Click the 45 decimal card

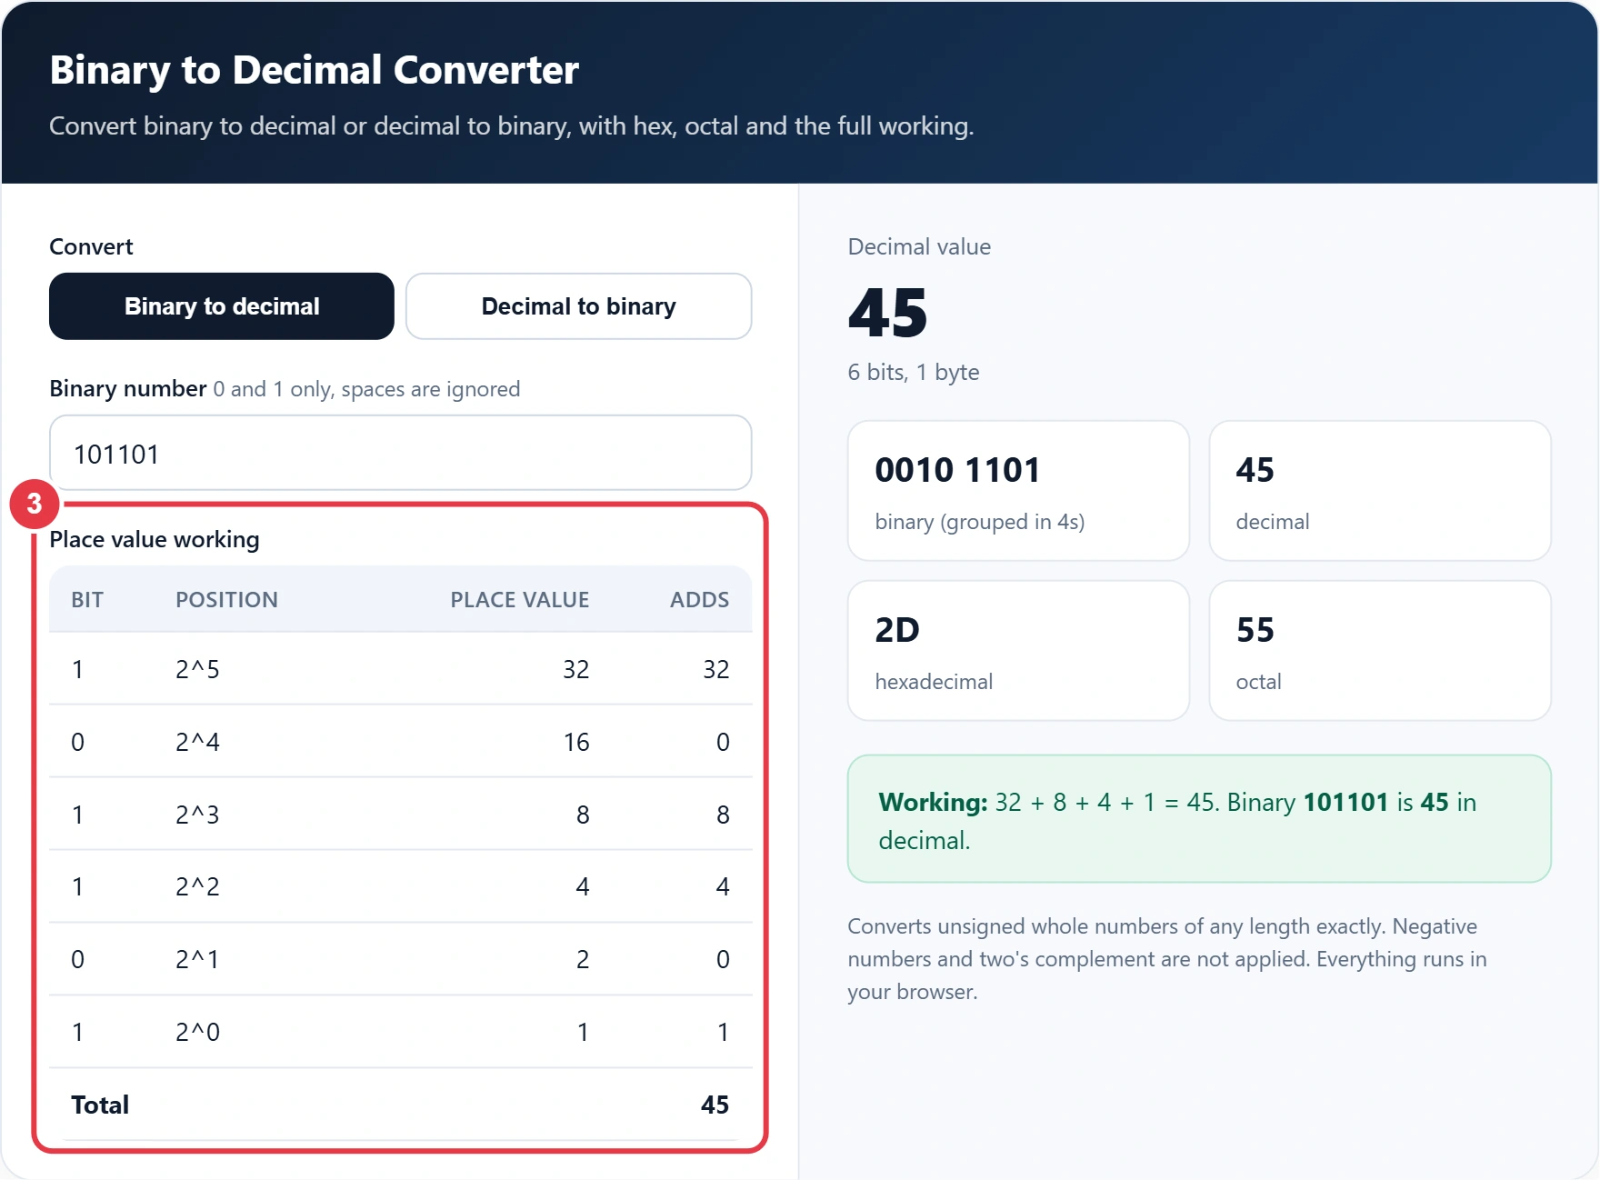pos(1380,491)
